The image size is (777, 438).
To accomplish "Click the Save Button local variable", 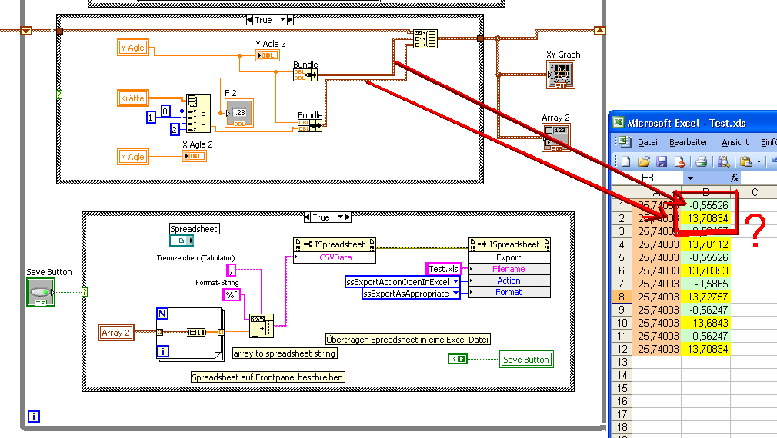I will click(x=526, y=360).
